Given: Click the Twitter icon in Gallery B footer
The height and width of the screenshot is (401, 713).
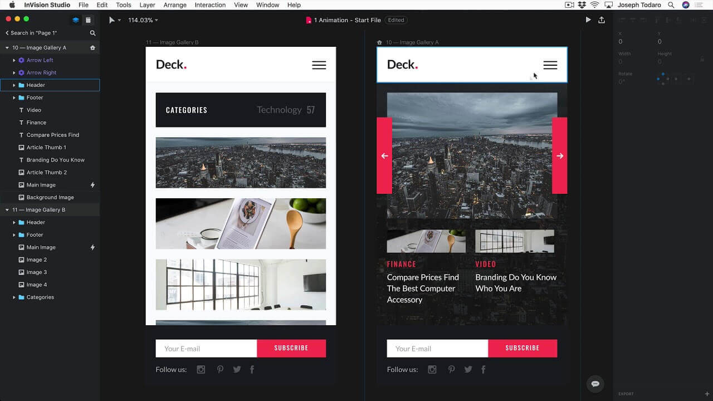Looking at the screenshot, I should [x=237, y=369].
